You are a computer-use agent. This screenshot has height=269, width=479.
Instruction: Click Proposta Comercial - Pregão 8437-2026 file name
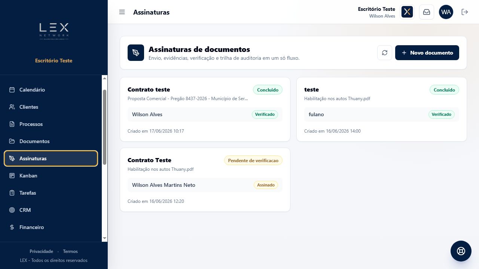pyautogui.click(x=188, y=99)
